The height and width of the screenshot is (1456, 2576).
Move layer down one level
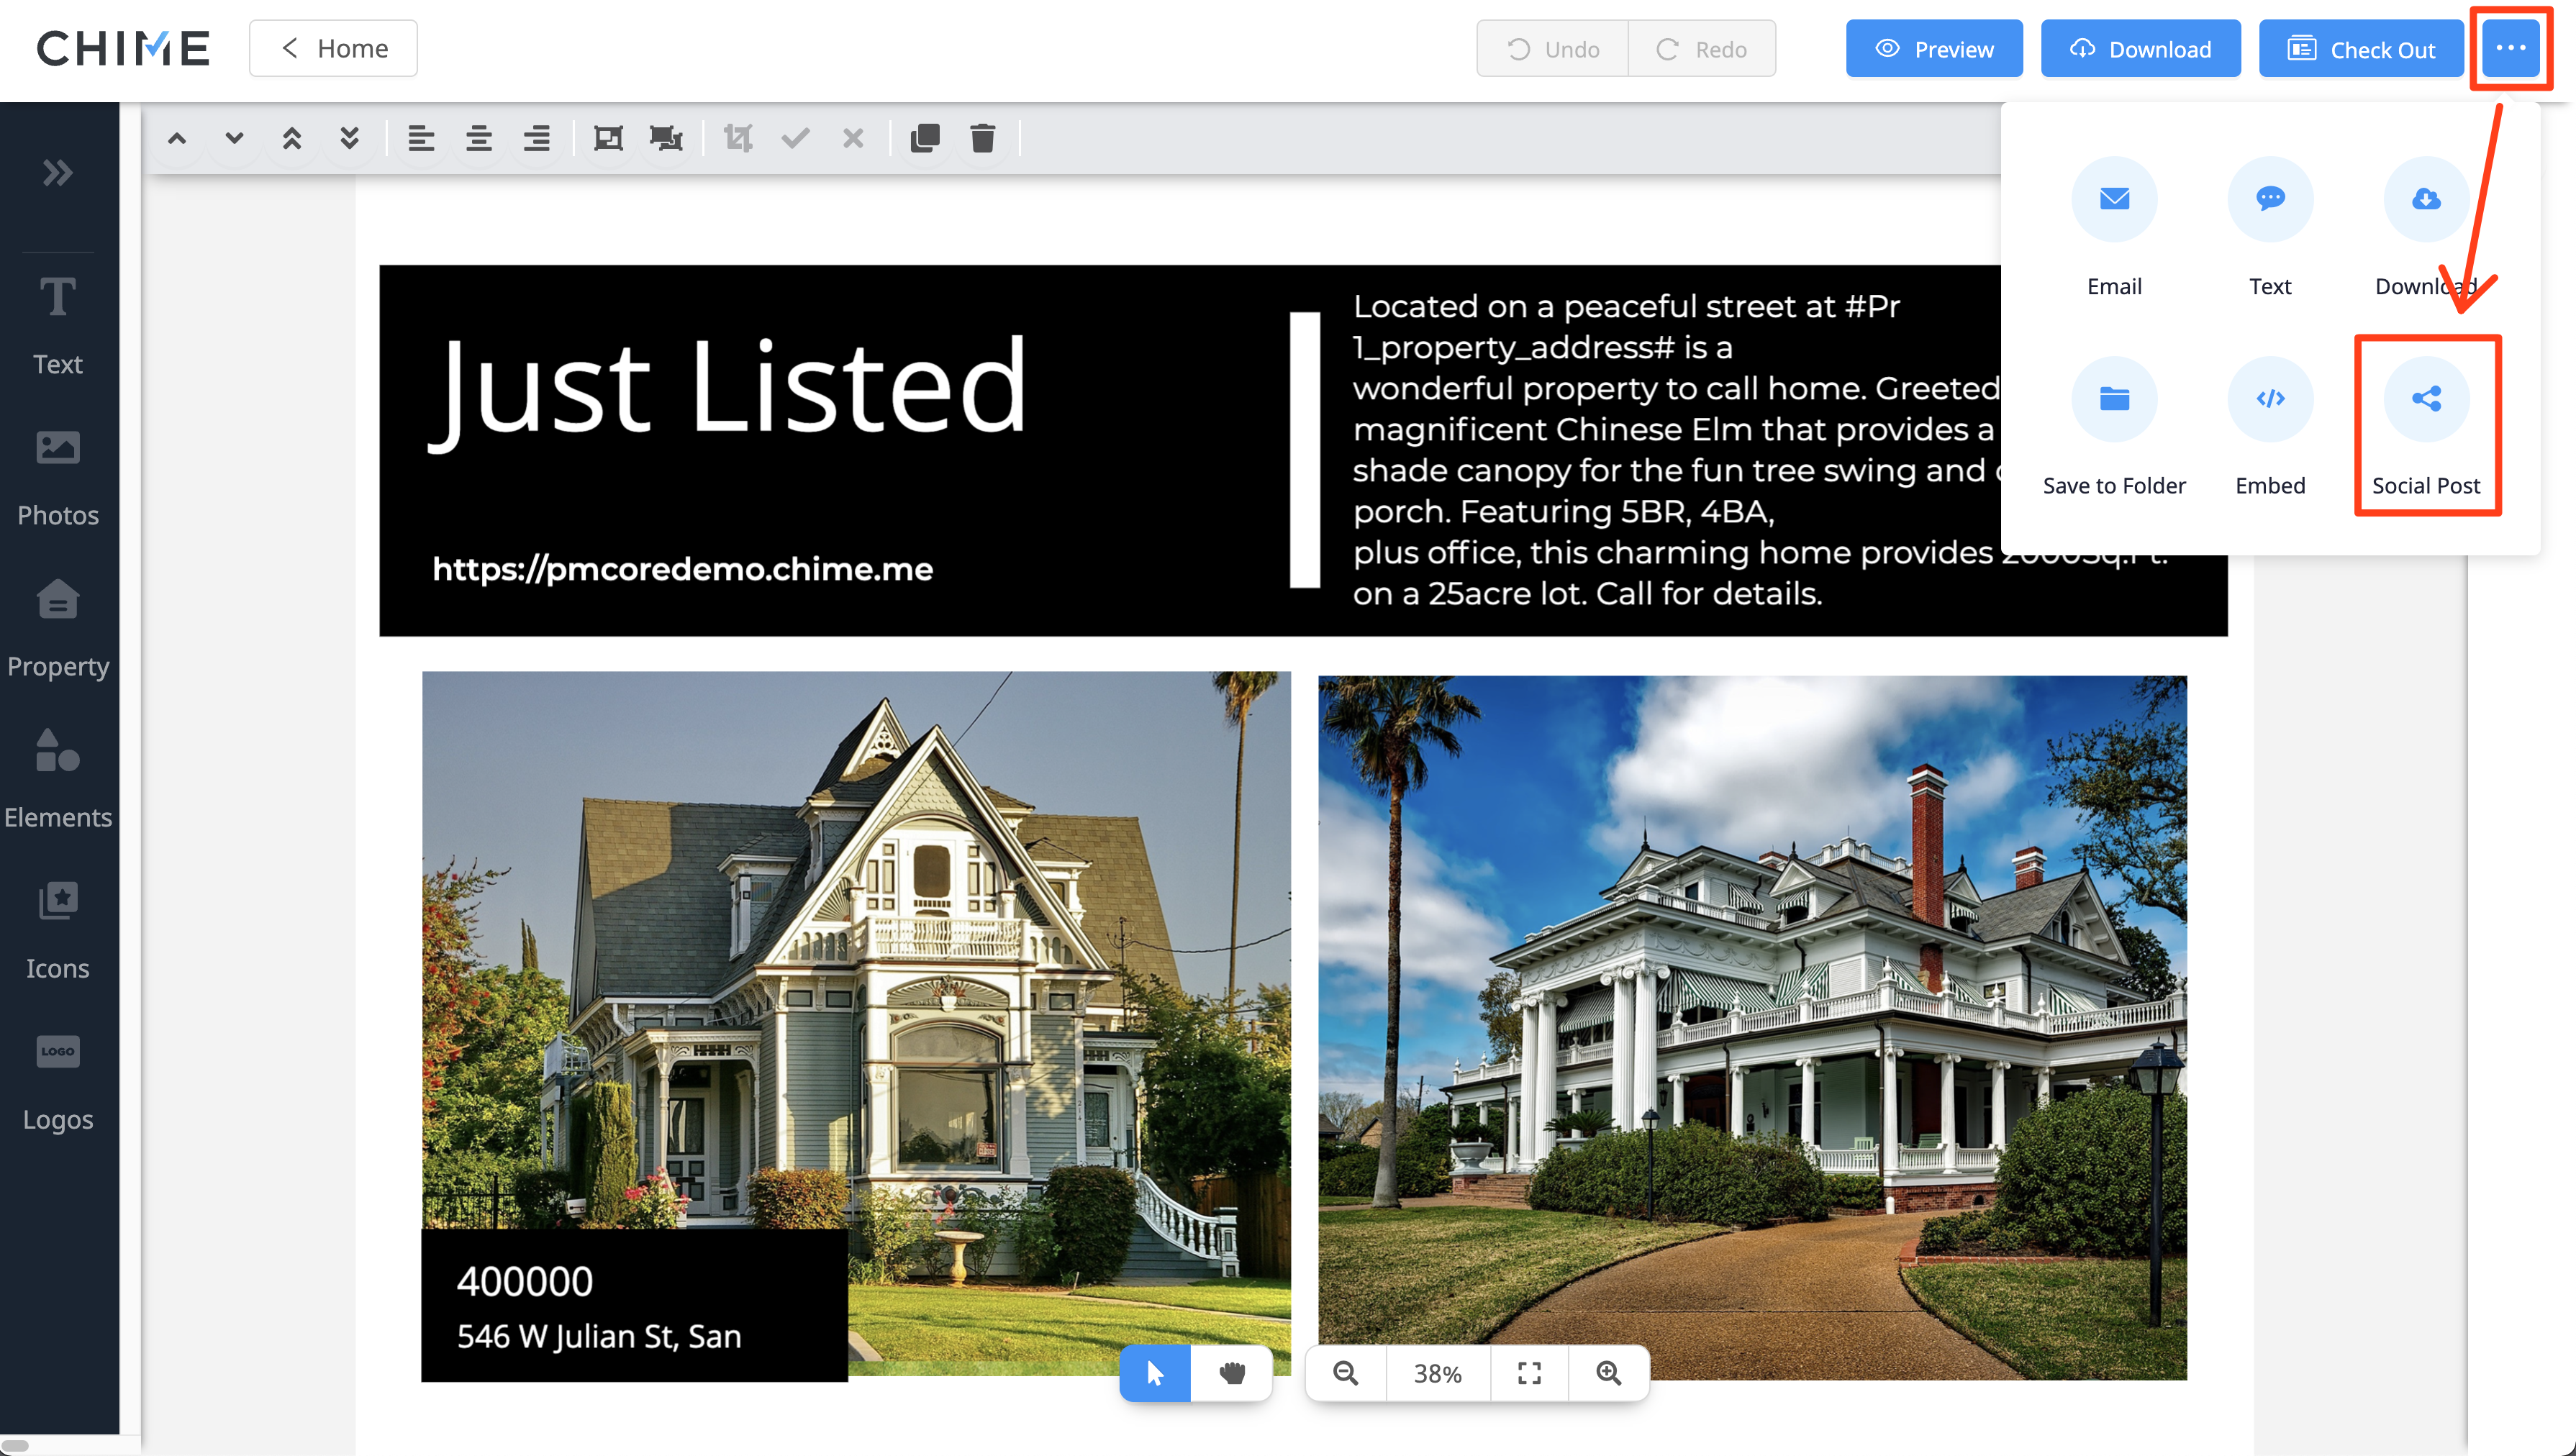(234, 138)
